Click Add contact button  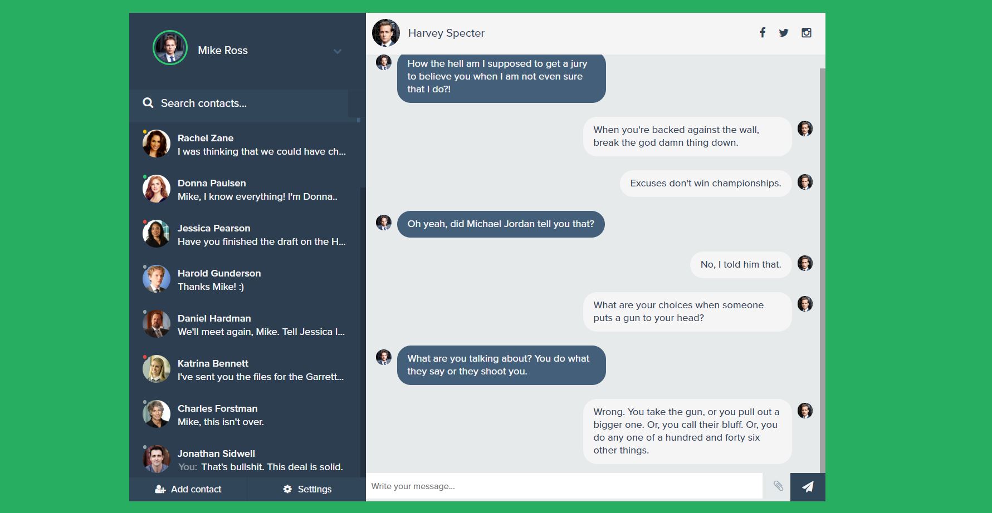(x=188, y=489)
